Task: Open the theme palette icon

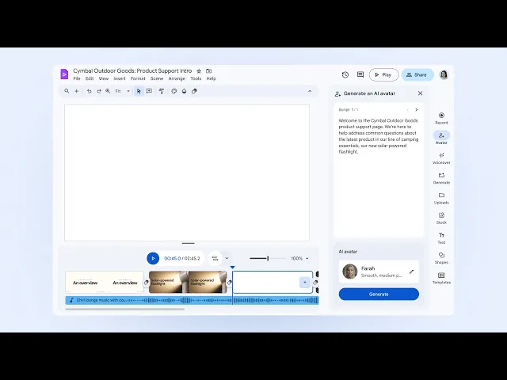Action: click(174, 91)
